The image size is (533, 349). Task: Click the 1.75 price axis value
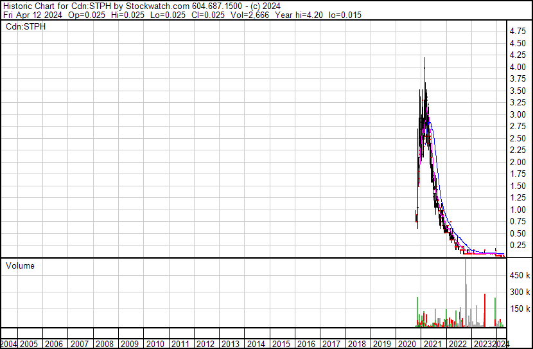518,174
